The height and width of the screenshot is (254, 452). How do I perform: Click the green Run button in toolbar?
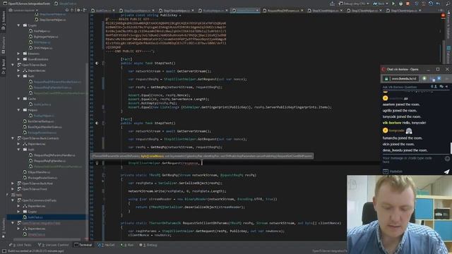[x=393, y=4]
